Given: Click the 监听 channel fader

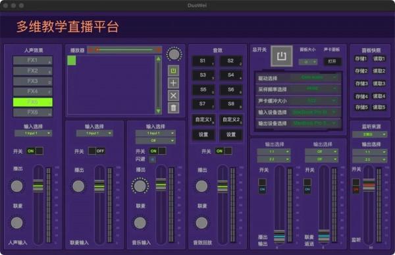Looking at the screenshot, I should point(369,185).
